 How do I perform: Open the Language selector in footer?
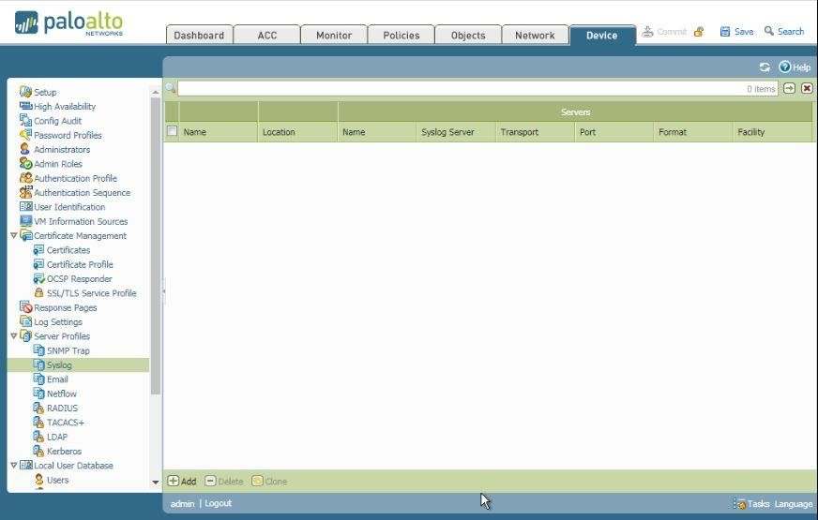(794, 504)
